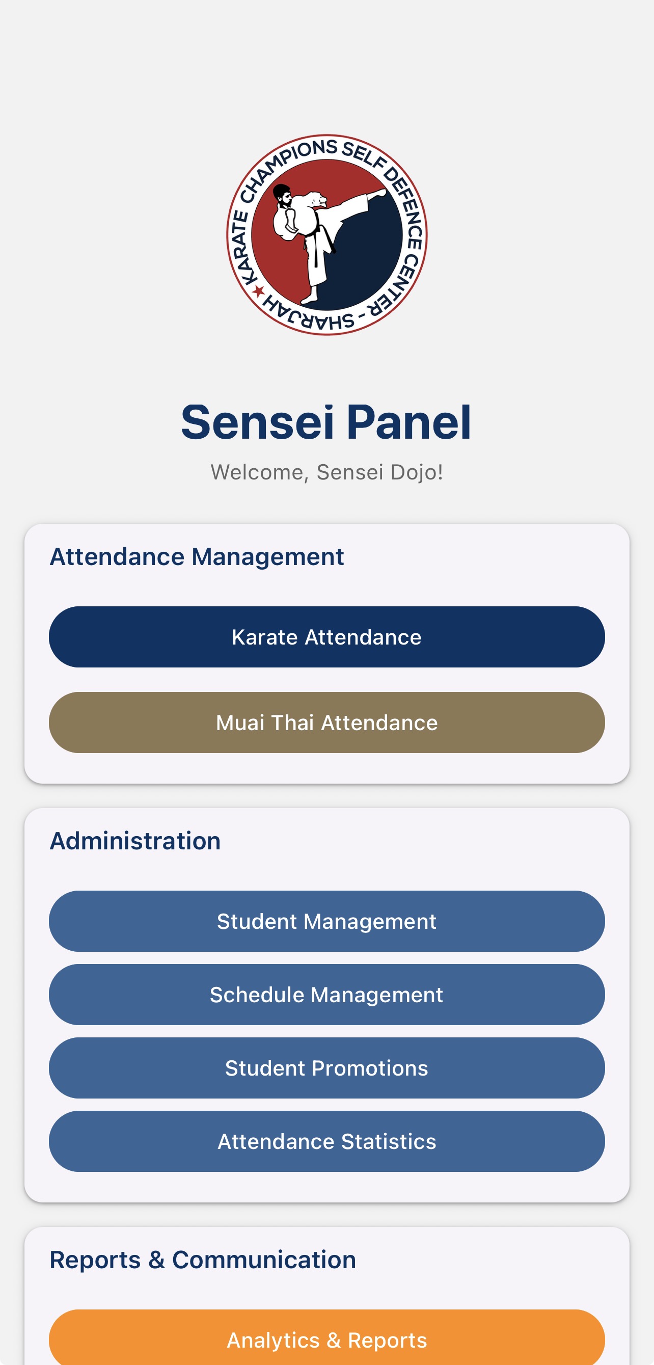Choose Student Management under Administration

326,921
